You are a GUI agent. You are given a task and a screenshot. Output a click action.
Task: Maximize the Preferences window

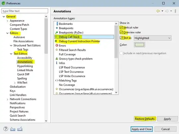click(163, 3)
